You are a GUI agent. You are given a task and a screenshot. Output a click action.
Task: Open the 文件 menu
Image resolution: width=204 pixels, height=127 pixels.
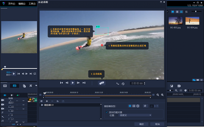[x=11, y=4]
